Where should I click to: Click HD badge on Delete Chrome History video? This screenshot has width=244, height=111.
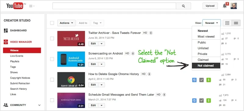click(143, 74)
